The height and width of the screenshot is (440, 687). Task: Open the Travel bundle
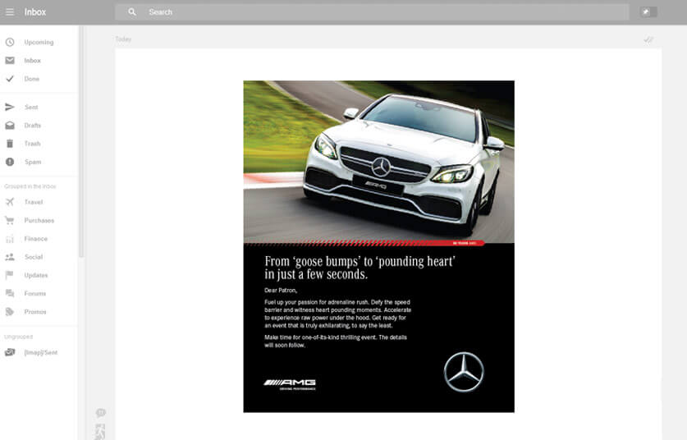(x=34, y=202)
